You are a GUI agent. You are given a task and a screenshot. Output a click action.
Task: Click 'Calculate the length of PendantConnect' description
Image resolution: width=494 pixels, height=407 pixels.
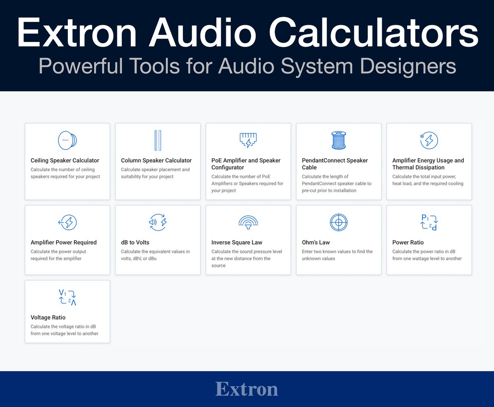[x=337, y=184]
